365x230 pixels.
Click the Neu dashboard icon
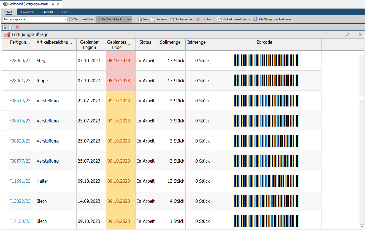(x=140, y=19)
